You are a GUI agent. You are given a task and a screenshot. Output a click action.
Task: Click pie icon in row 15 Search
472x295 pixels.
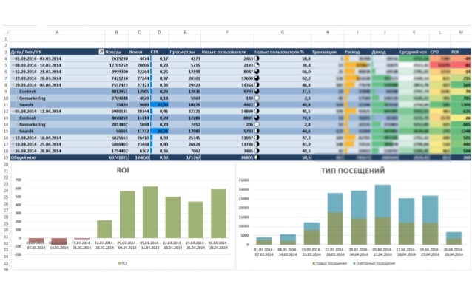pos(257,131)
